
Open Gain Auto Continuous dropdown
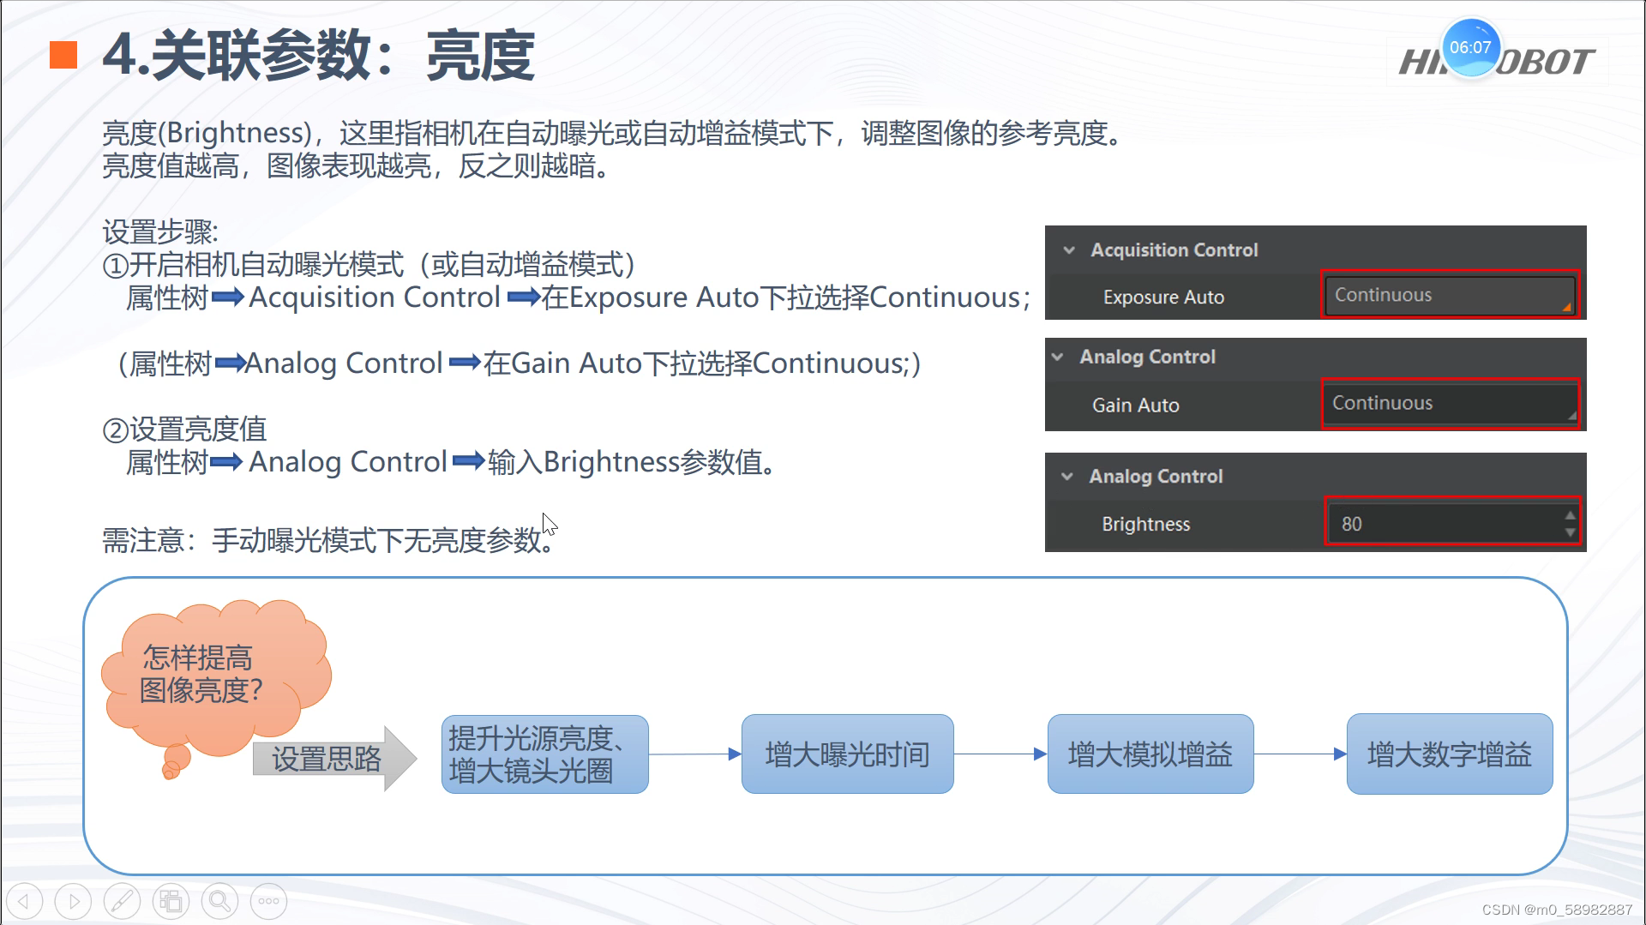click(1450, 403)
